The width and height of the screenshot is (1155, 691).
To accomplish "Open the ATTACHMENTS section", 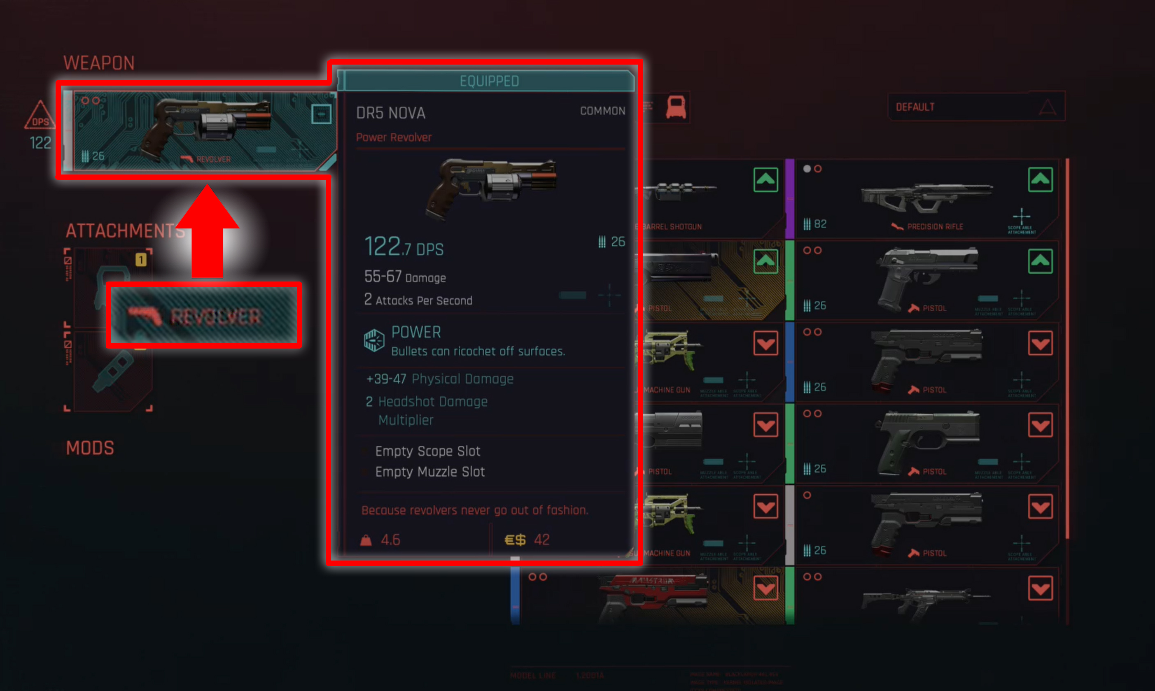I will tap(125, 231).
